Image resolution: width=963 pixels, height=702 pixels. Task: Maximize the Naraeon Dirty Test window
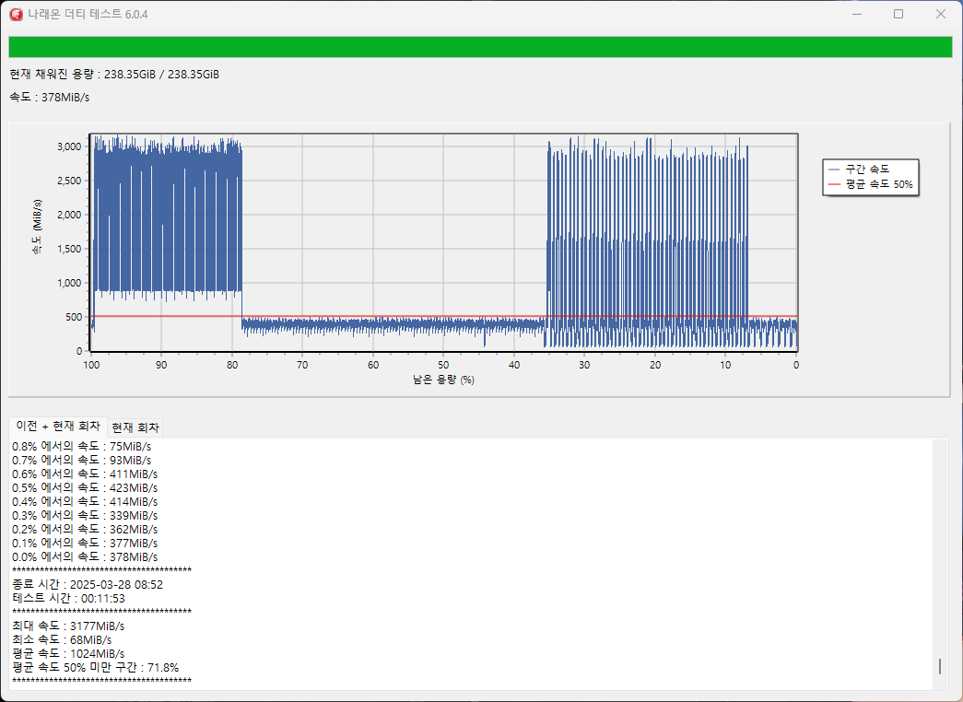898,14
